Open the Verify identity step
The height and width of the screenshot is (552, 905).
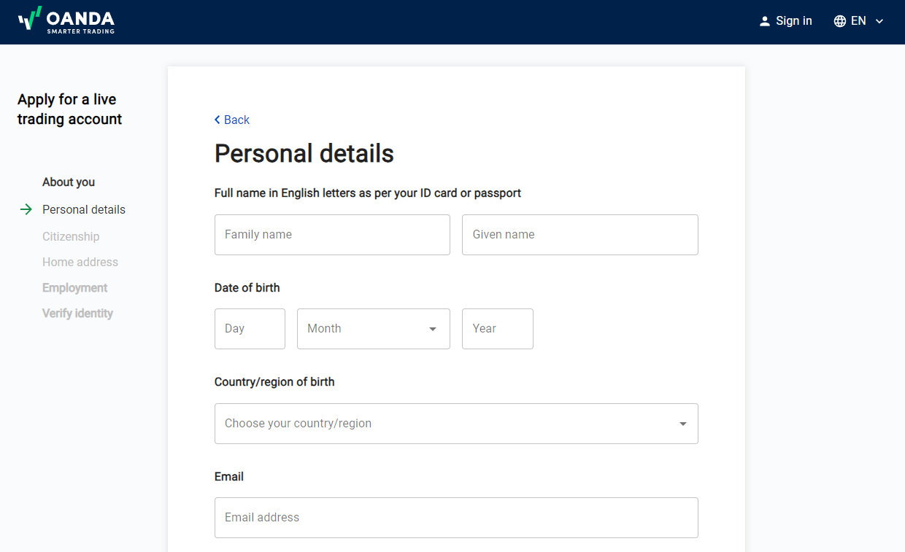(77, 314)
